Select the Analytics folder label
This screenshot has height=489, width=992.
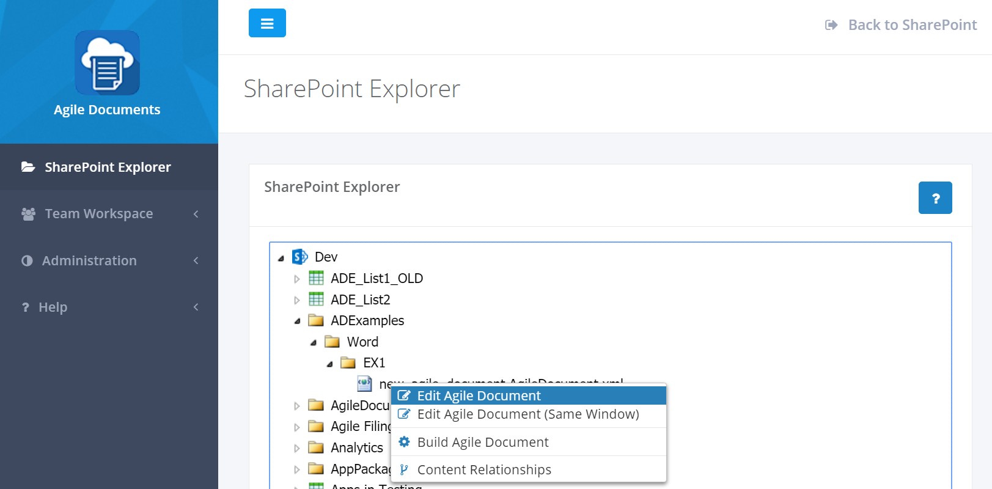point(357,447)
